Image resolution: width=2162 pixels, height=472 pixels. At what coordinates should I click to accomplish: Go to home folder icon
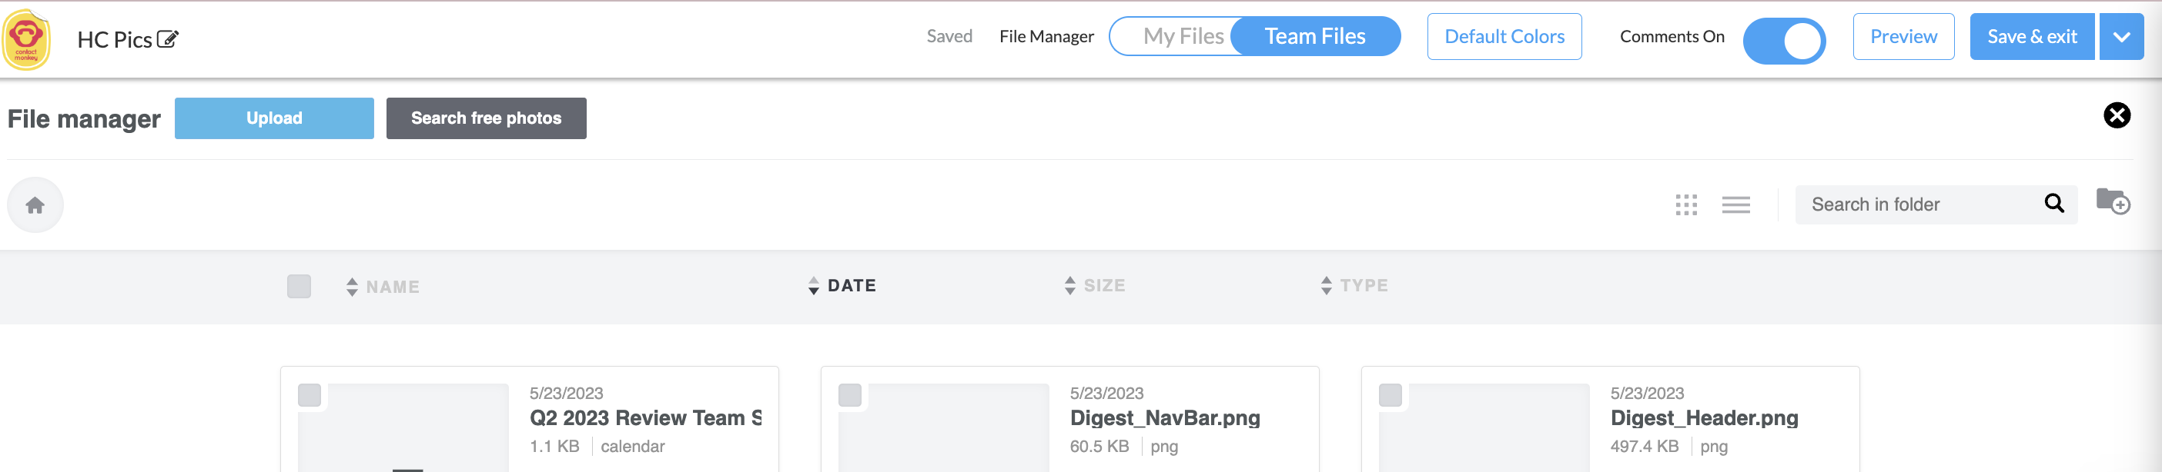coord(35,204)
